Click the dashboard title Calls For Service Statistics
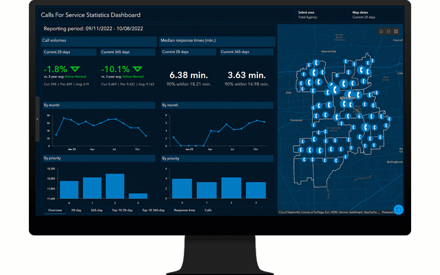This screenshot has width=440, height=275. click(x=91, y=15)
